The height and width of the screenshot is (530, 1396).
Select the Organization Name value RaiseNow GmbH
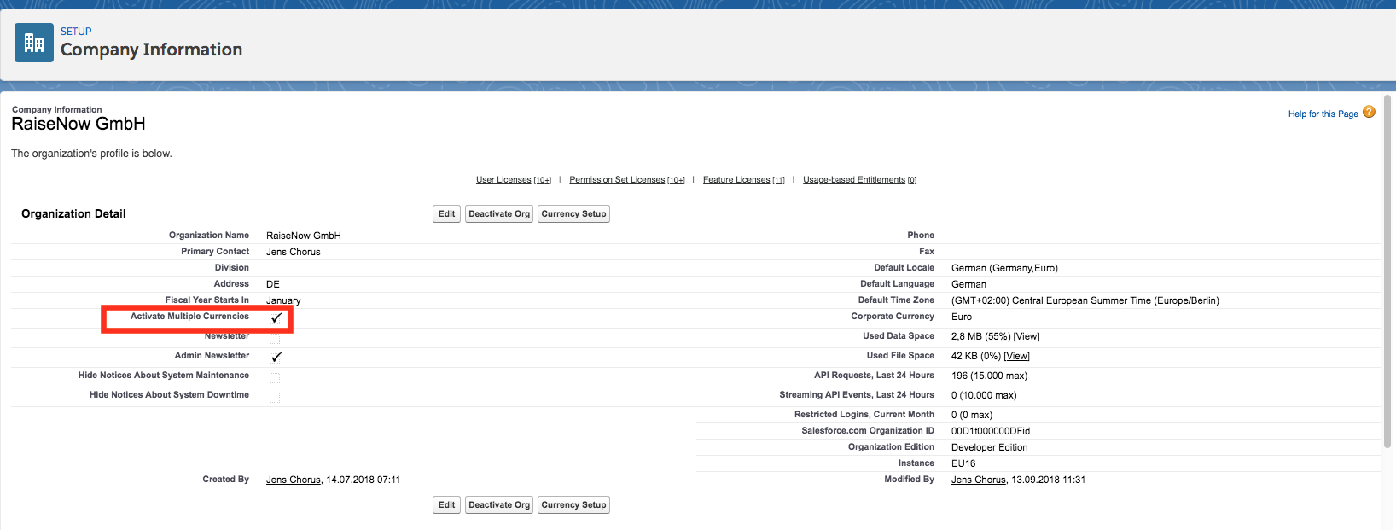tap(304, 236)
